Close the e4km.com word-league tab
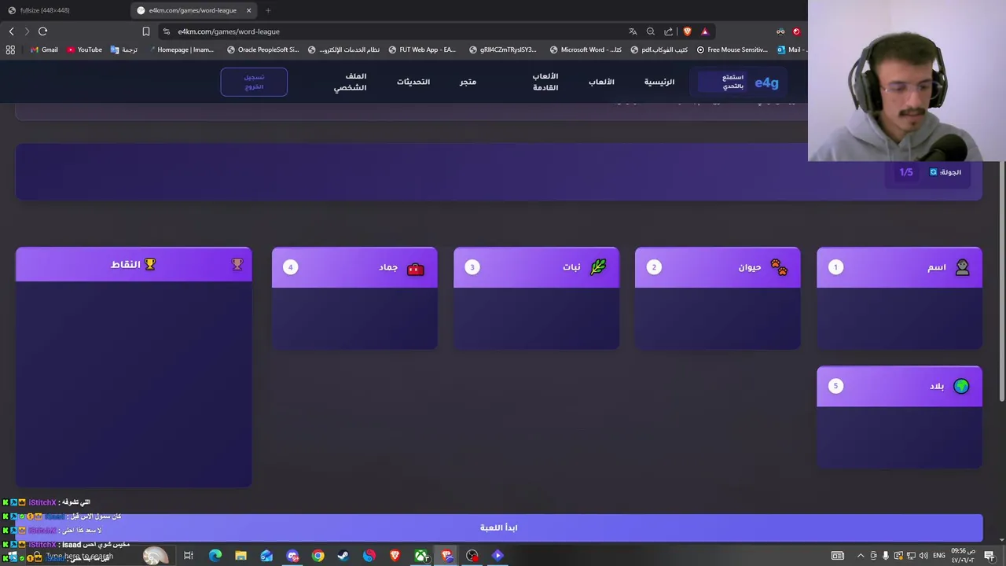The image size is (1006, 566). coord(249,10)
